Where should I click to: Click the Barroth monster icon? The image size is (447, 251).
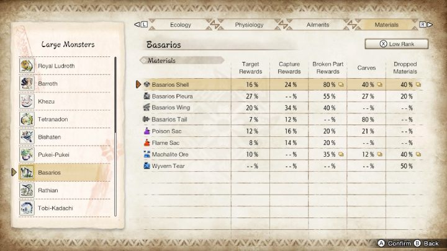(27, 83)
